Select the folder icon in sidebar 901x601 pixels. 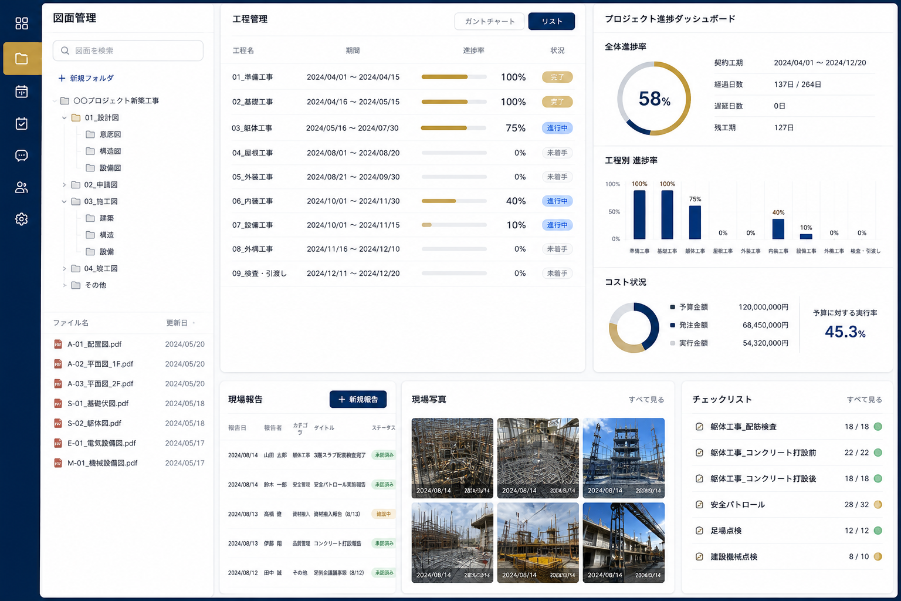[22, 59]
